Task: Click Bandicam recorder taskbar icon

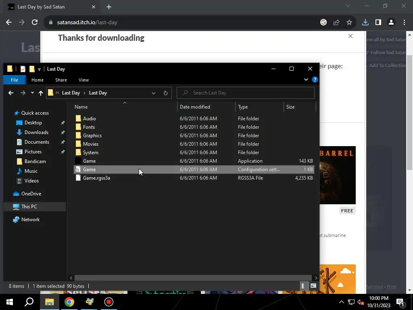Action: (x=109, y=302)
